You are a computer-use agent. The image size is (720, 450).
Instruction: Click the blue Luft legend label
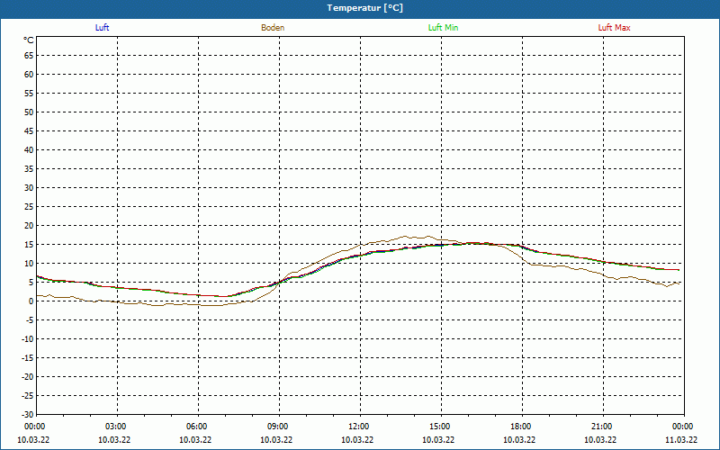102,28
